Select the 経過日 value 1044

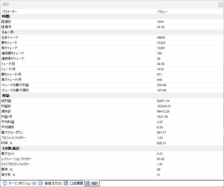pyautogui.click(x=160, y=22)
